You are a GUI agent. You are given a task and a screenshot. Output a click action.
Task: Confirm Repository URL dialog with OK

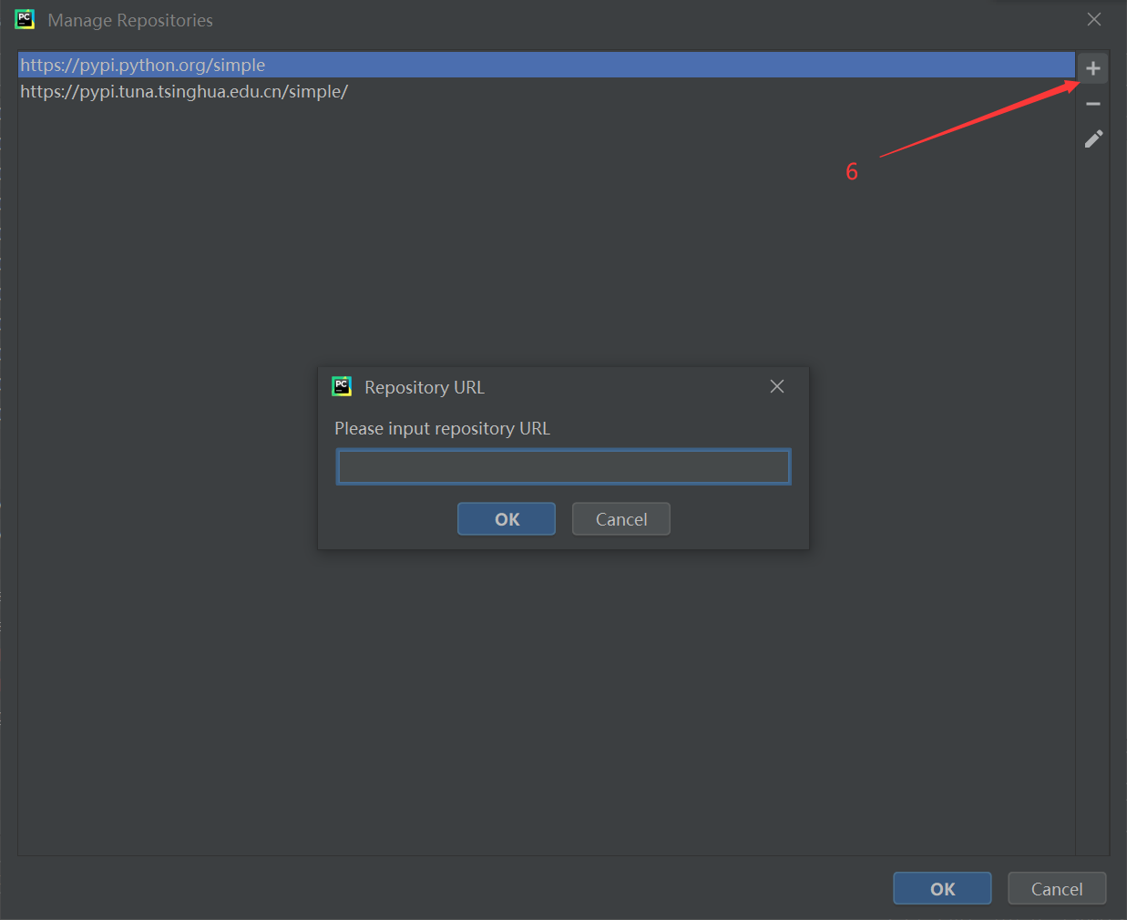click(x=507, y=519)
